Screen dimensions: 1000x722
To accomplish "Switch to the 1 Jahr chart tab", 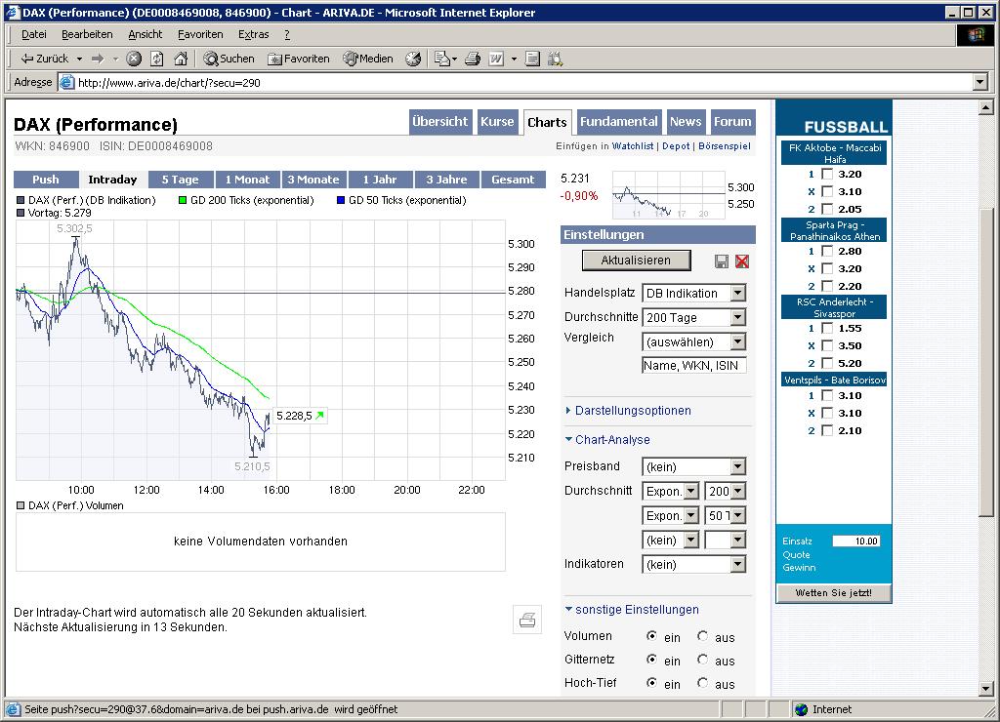I will tap(380, 180).
